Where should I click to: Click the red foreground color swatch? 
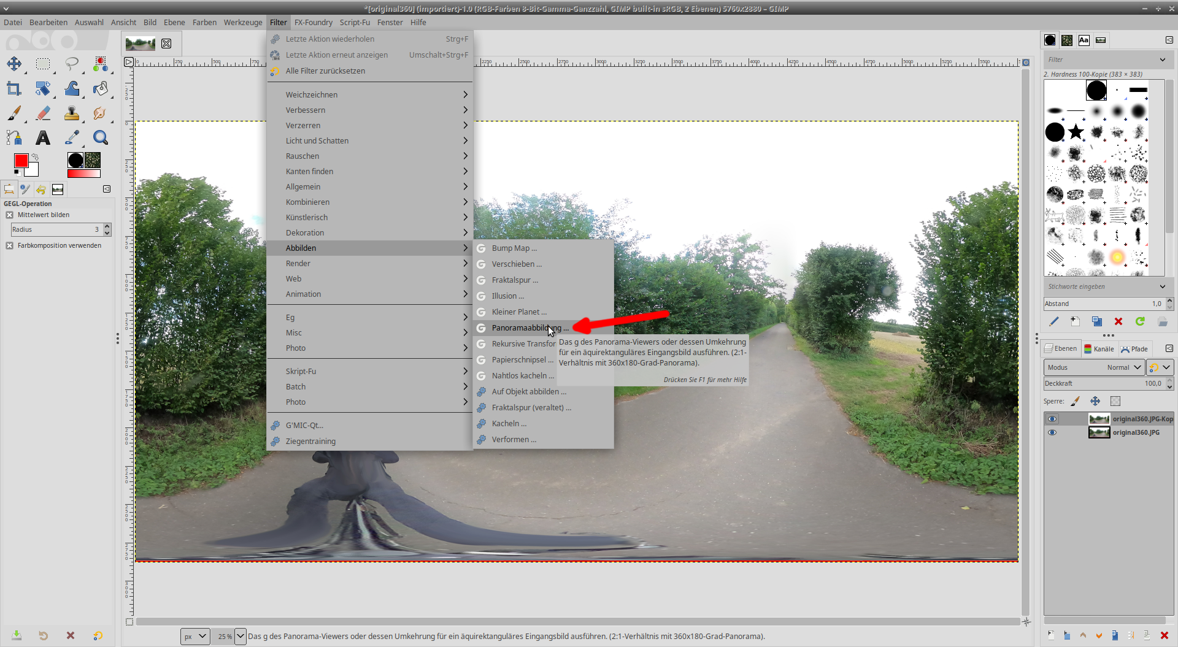tap(21, 161)
